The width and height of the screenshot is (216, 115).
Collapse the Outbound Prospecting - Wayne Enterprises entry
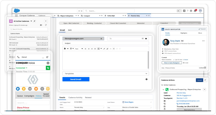[x=163, y=89]
